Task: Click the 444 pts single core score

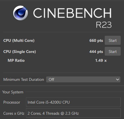Action: point(96,52)
